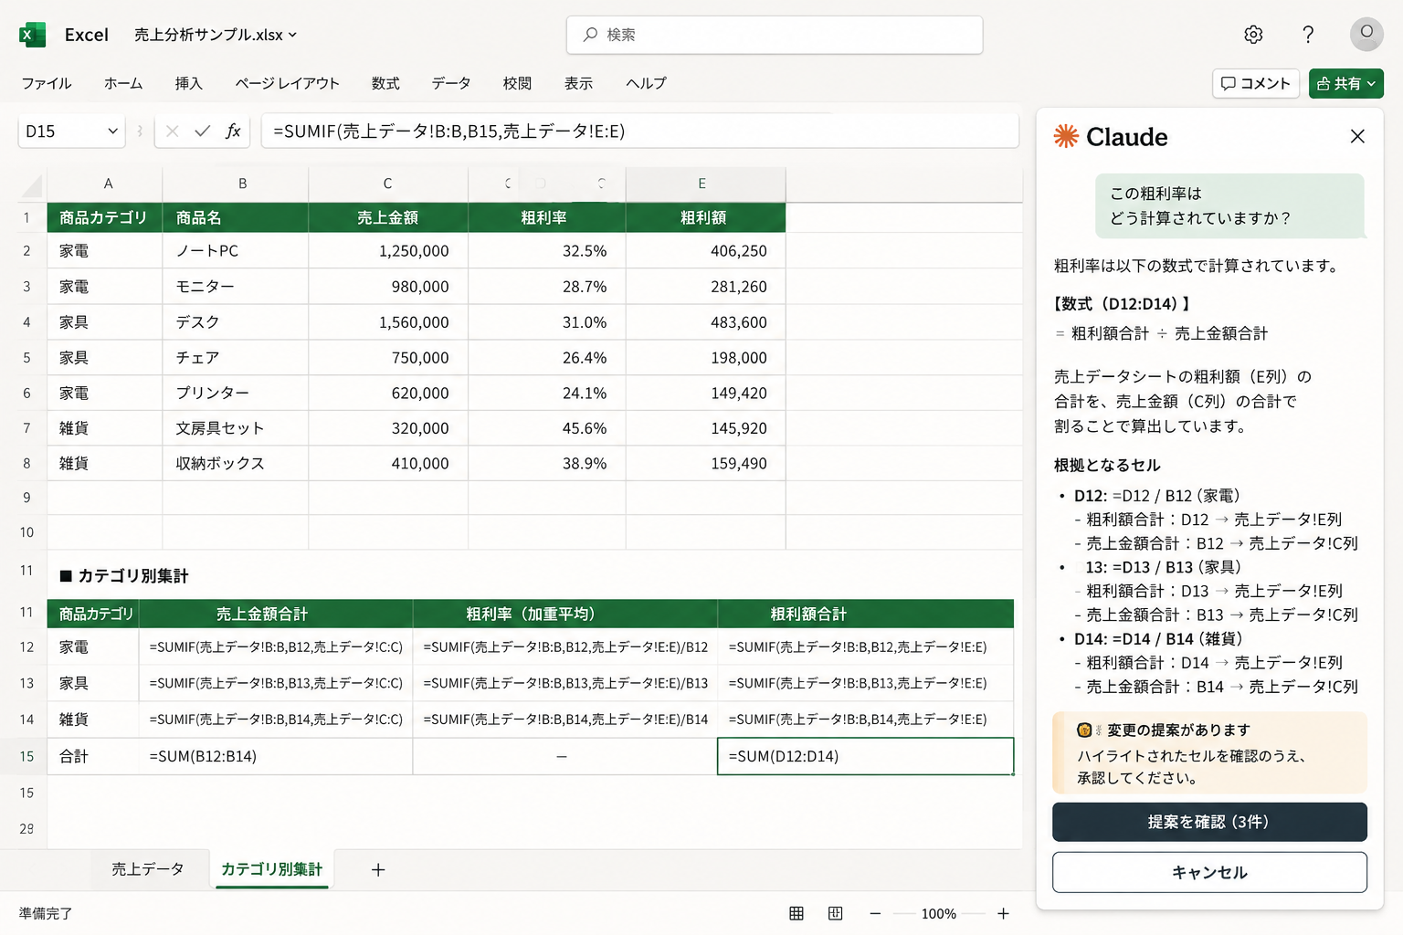Screen dimensions: 1403x935
Task: Switch to normal grid view icon
Action: click(x=796, y=913)
